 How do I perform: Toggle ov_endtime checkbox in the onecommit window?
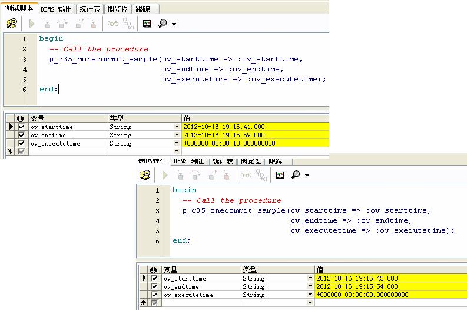coord(155,286)
